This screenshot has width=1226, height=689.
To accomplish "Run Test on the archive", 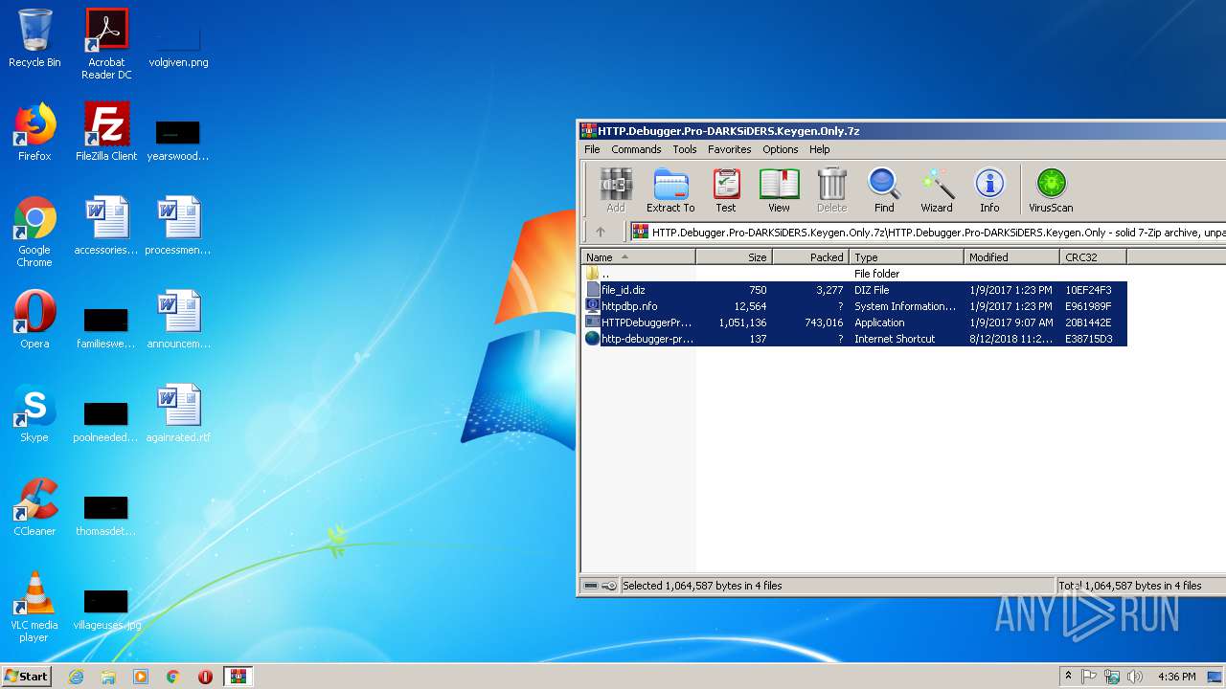I will [x=726, y=189].
